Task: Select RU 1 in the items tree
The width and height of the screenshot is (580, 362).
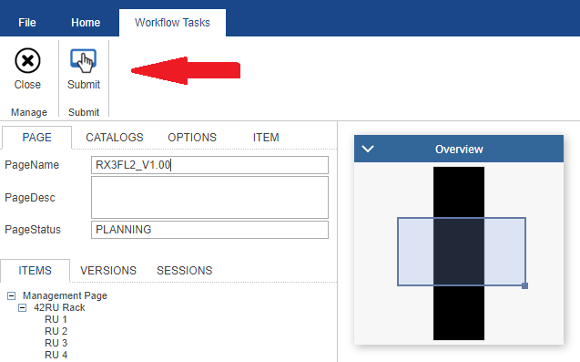Action: pyautogui.click(x=56, y=319)
